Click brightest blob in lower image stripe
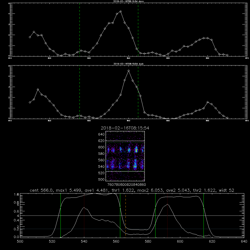250x250 pixels. (x=135, y=166)
